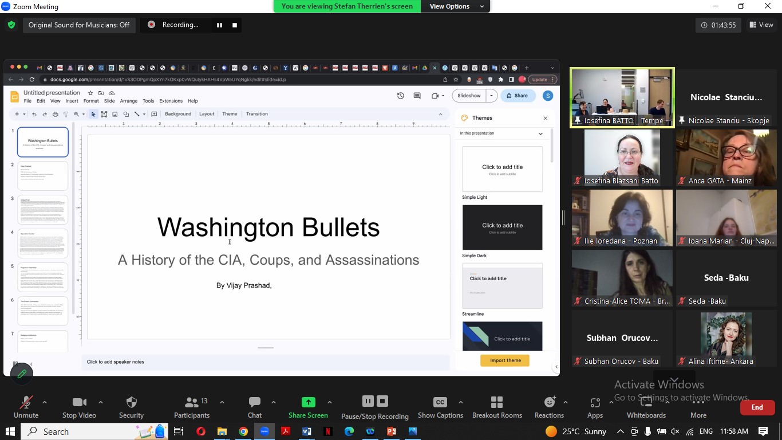The image size is (782, 440).
Task: Open the Zoom Security menu
Action: pyautogui.click(x=131, y=407)
